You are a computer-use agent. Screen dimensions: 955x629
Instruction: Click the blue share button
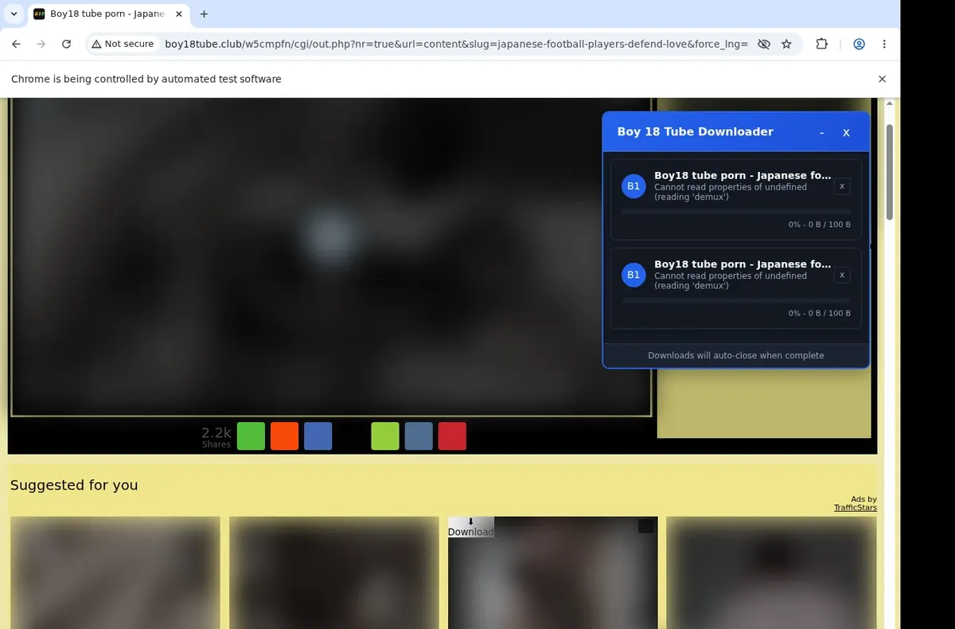point(318,436)
